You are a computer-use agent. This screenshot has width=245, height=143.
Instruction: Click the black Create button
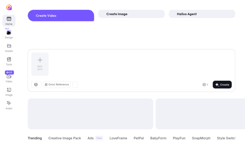coord(222,84)
